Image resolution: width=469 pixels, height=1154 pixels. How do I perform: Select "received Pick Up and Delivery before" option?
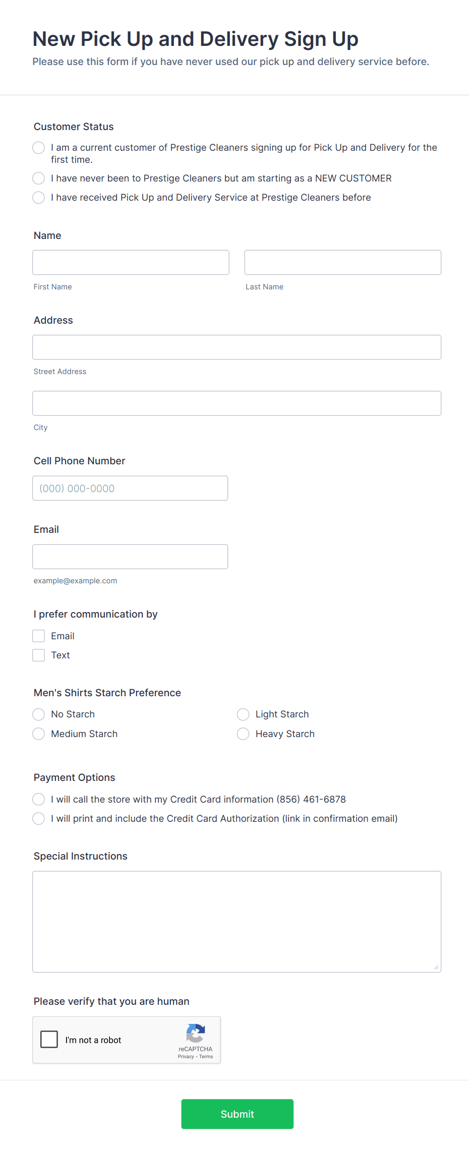coord(38,198)
